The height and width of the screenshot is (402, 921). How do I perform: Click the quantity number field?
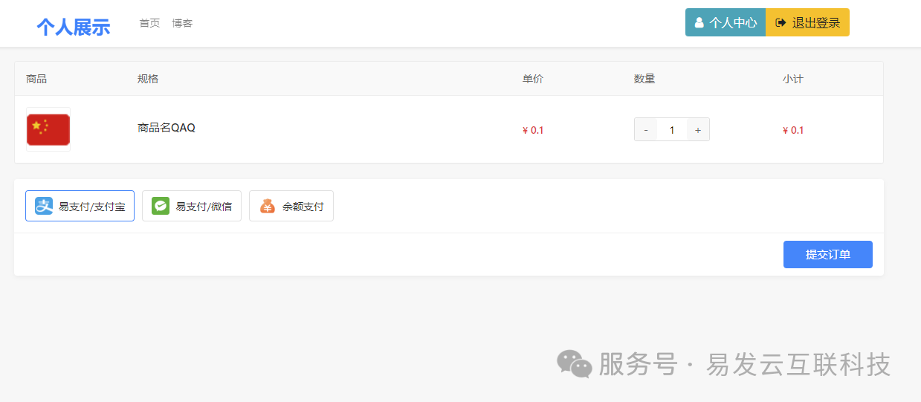click(x=672, y=130)
